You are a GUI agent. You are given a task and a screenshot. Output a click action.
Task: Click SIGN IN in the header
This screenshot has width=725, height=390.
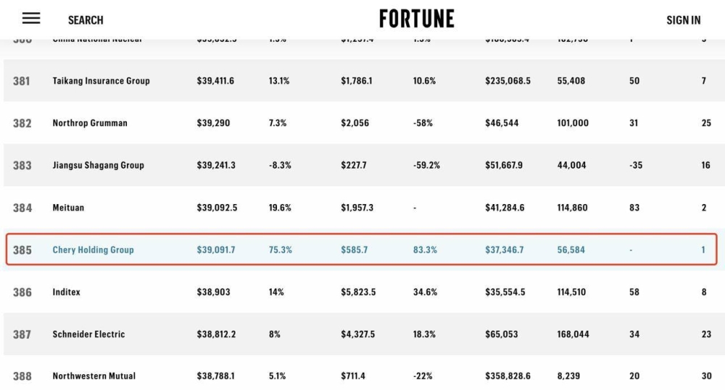point(683,20)
